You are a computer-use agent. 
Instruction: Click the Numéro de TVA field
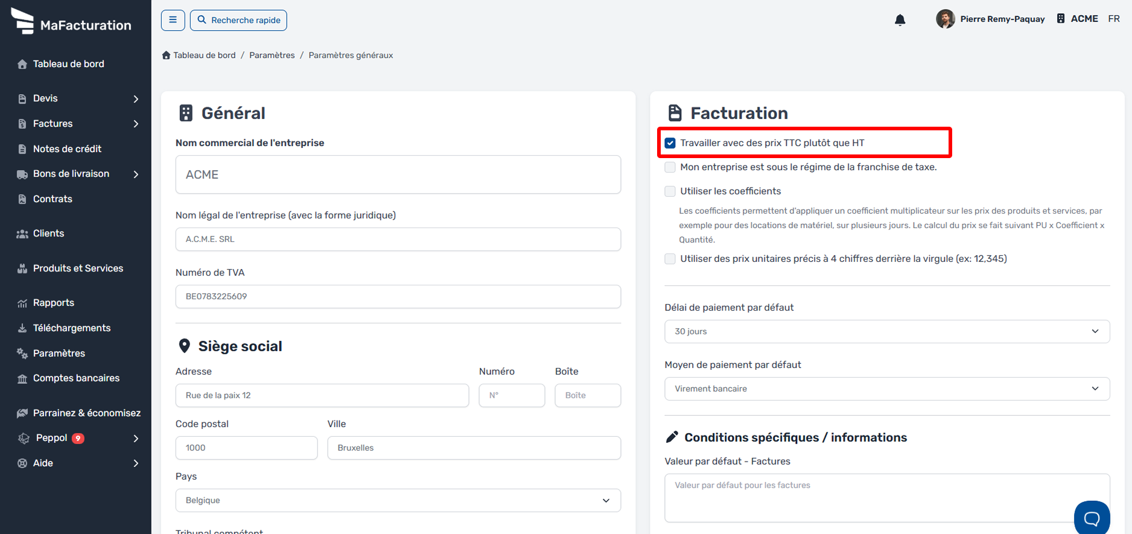click(x=398, y=296)
